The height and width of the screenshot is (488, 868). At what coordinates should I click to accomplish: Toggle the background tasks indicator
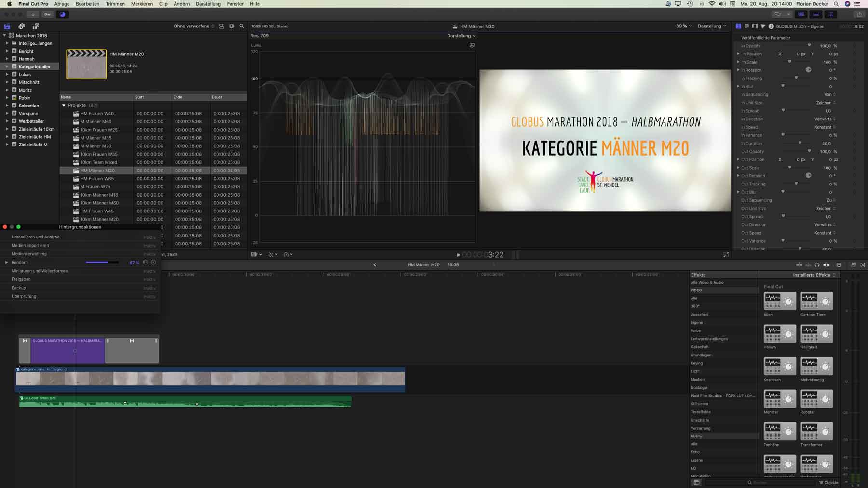pos(62,14)
